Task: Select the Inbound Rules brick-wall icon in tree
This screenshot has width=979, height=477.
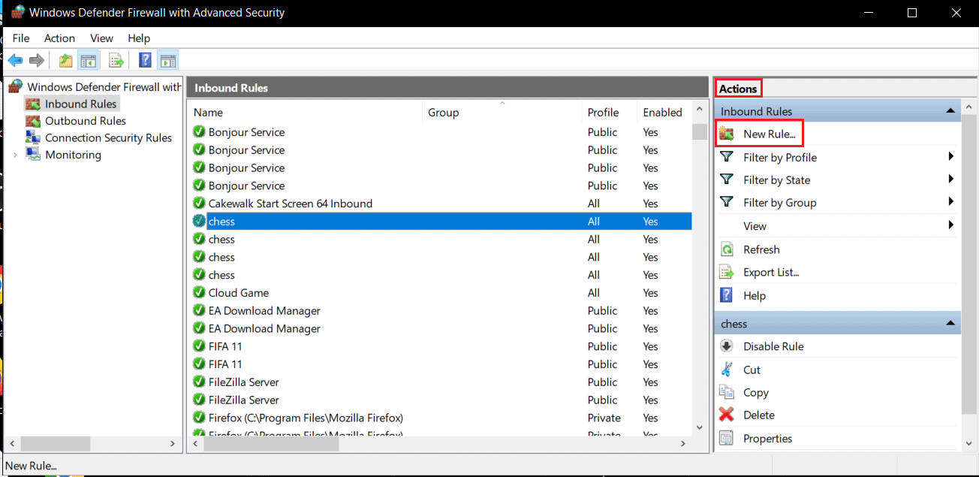Action: (x=33, y=104)
